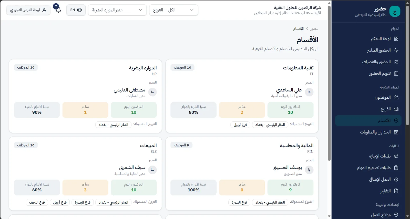Click the العمل الإضافي timer icon

[x=396, y=179]
